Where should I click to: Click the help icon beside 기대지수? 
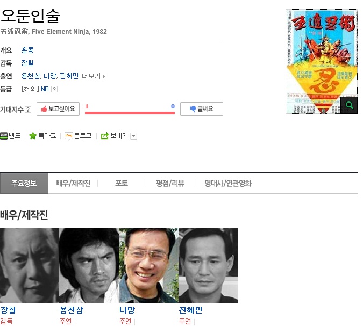pos(28,110)
